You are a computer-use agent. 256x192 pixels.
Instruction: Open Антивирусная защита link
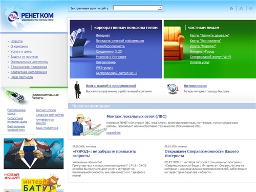coord(45,121)
